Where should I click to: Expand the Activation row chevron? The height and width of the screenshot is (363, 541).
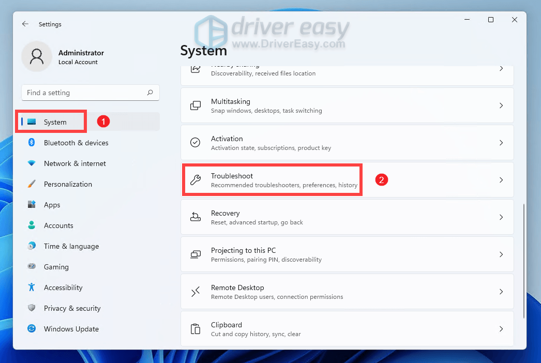pos(501,143)
